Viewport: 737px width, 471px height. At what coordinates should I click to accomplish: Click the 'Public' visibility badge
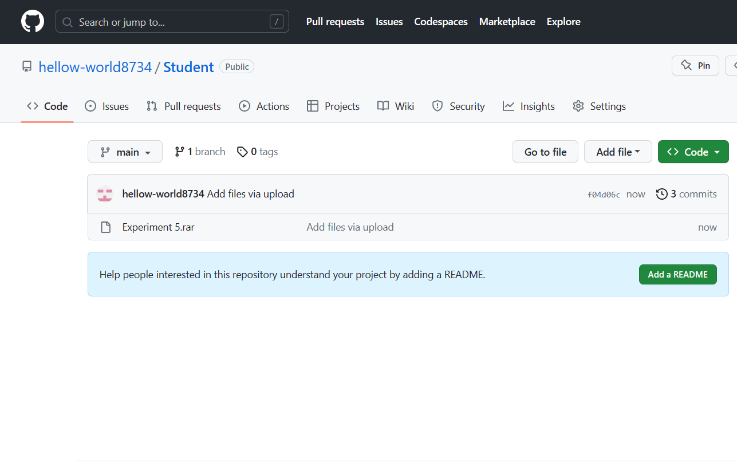click(237, 67)
